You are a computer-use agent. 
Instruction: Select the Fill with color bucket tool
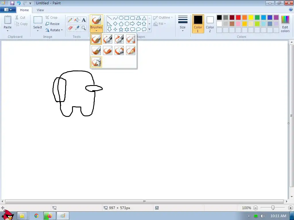point(77,20)
